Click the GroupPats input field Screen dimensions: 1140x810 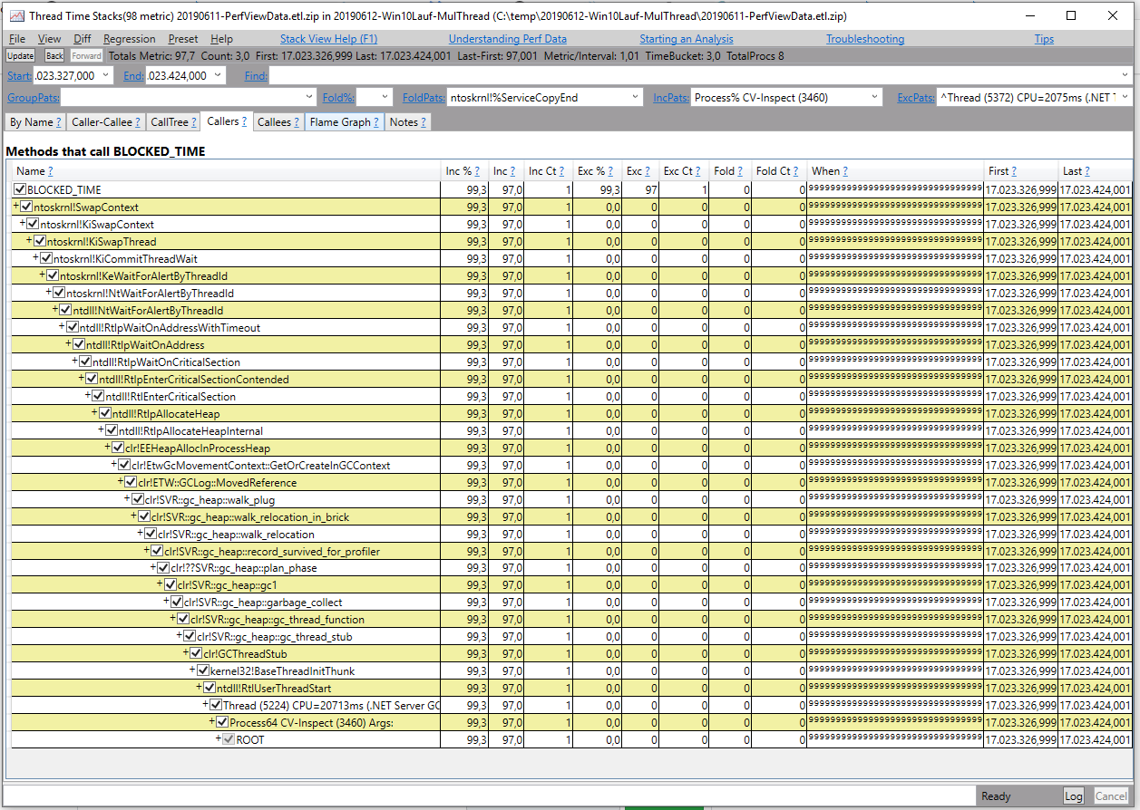tap(188, 97)
